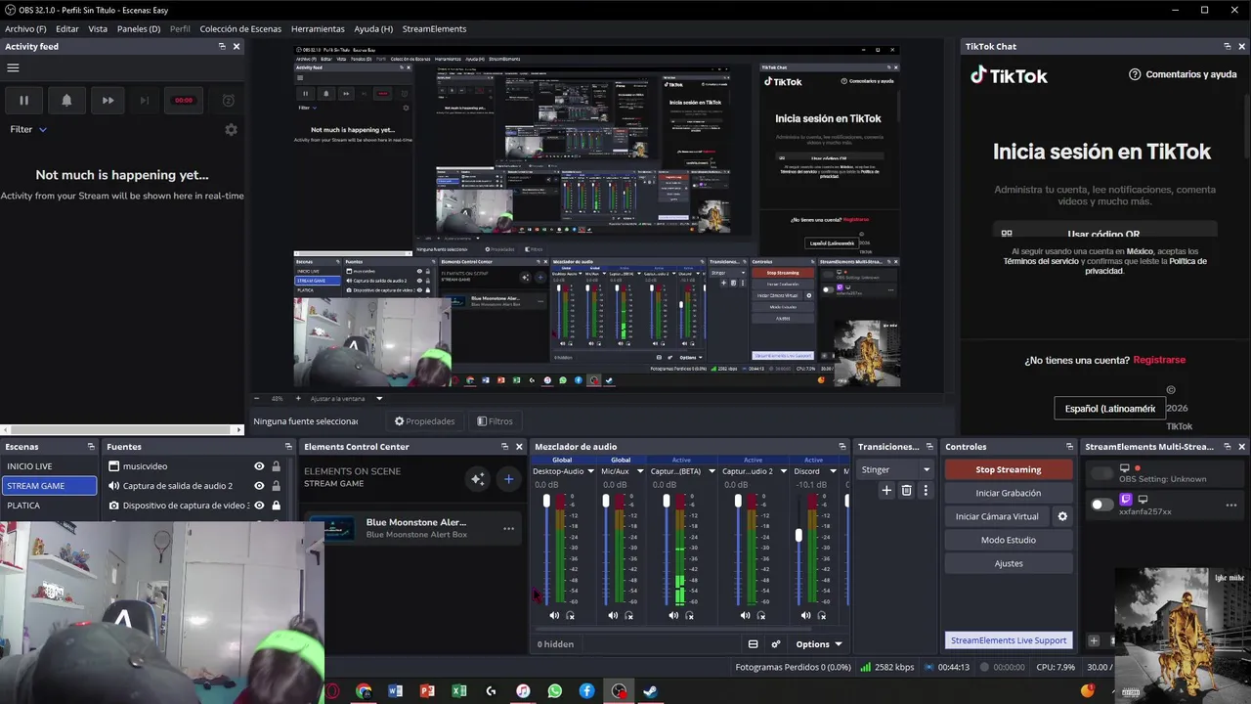
Task: Open the Archivo menu
Action: (25, 29)
